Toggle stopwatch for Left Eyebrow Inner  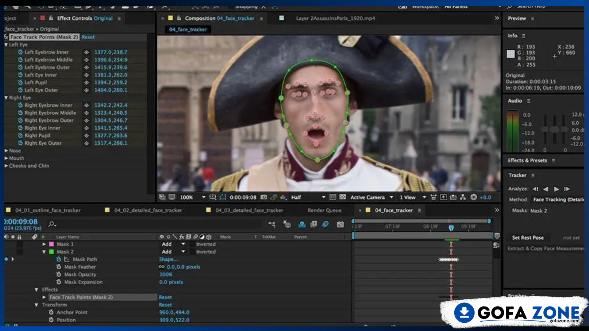click(20, 52)
